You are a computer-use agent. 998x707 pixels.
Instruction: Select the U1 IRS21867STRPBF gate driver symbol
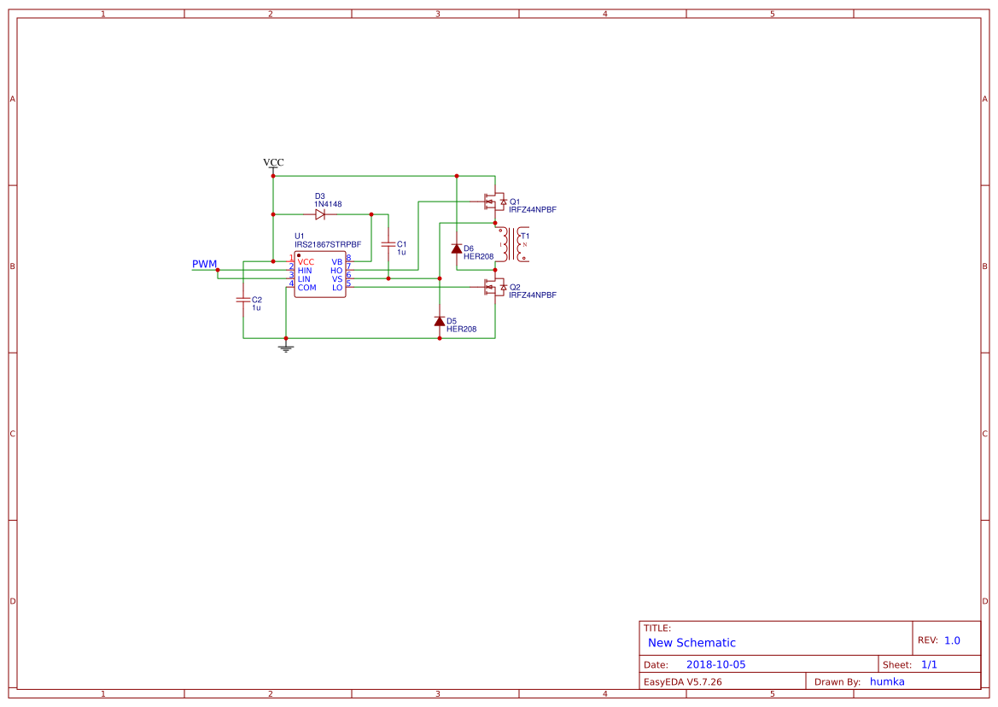tap(319, 272)
